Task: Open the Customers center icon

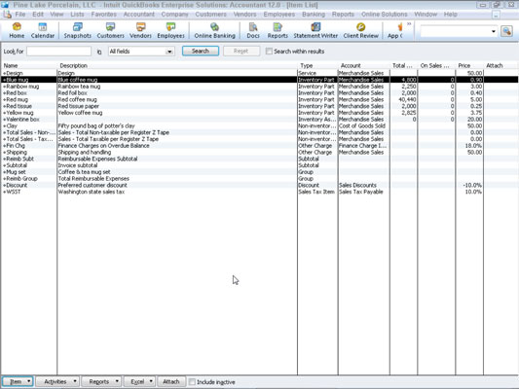Action: (110, 30)
